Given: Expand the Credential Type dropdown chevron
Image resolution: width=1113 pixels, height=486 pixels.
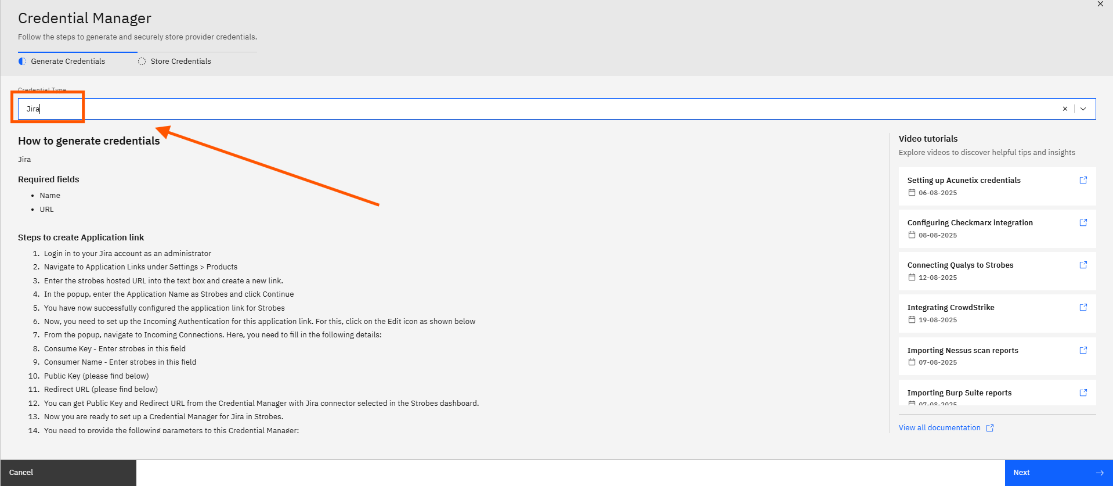Looking at the screenshot, I should [1083, 109].
